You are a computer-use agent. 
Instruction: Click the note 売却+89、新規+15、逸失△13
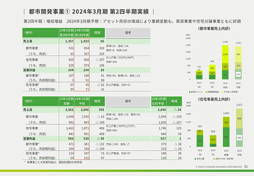(x=123, y=76)
